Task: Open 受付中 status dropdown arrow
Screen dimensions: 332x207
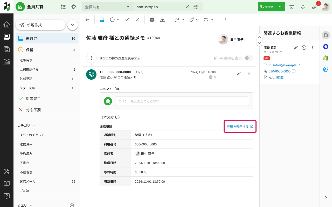Action: (x=280, y=7)
